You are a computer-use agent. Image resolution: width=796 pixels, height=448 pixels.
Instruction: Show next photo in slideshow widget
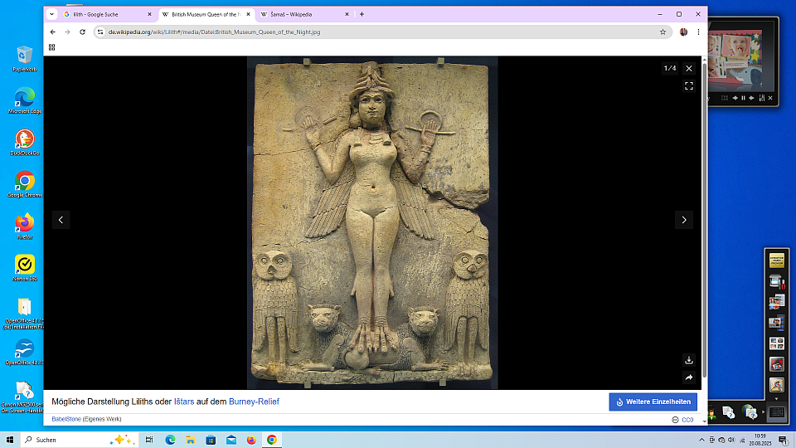pyautogui.click(x=752, y=98)
